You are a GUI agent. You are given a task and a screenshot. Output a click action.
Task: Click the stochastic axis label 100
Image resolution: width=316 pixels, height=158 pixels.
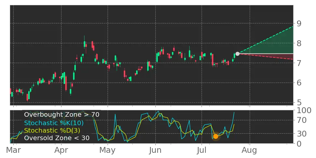tap(304, 111)
